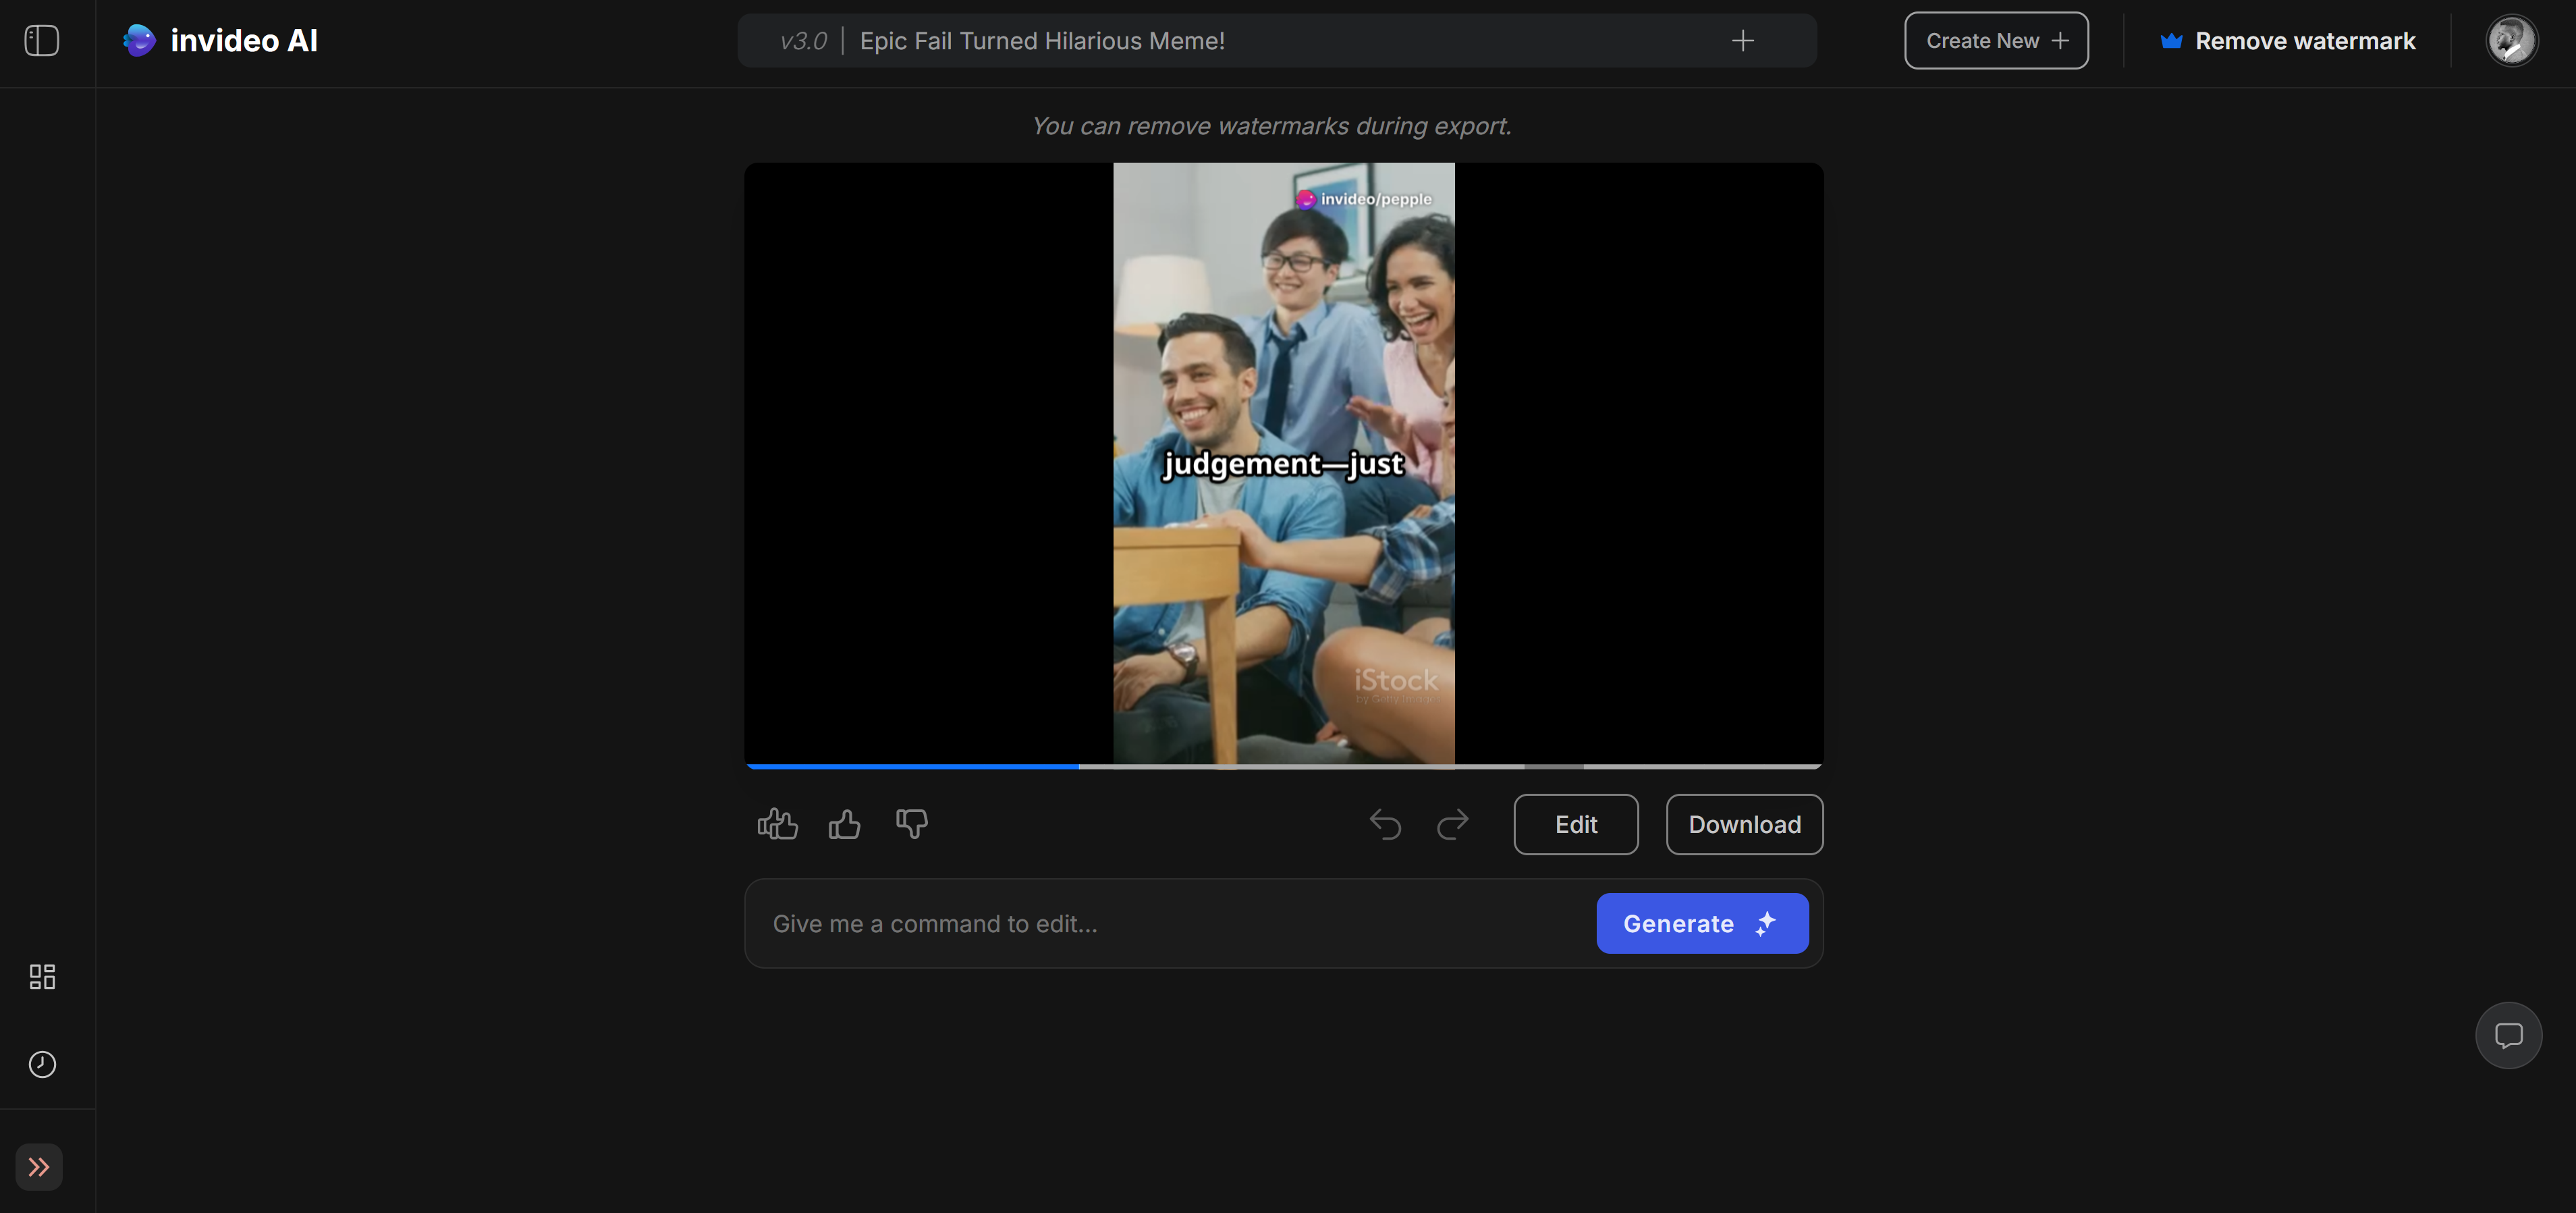Click the crown icon next to Remove watermark

pos(2171,40)
